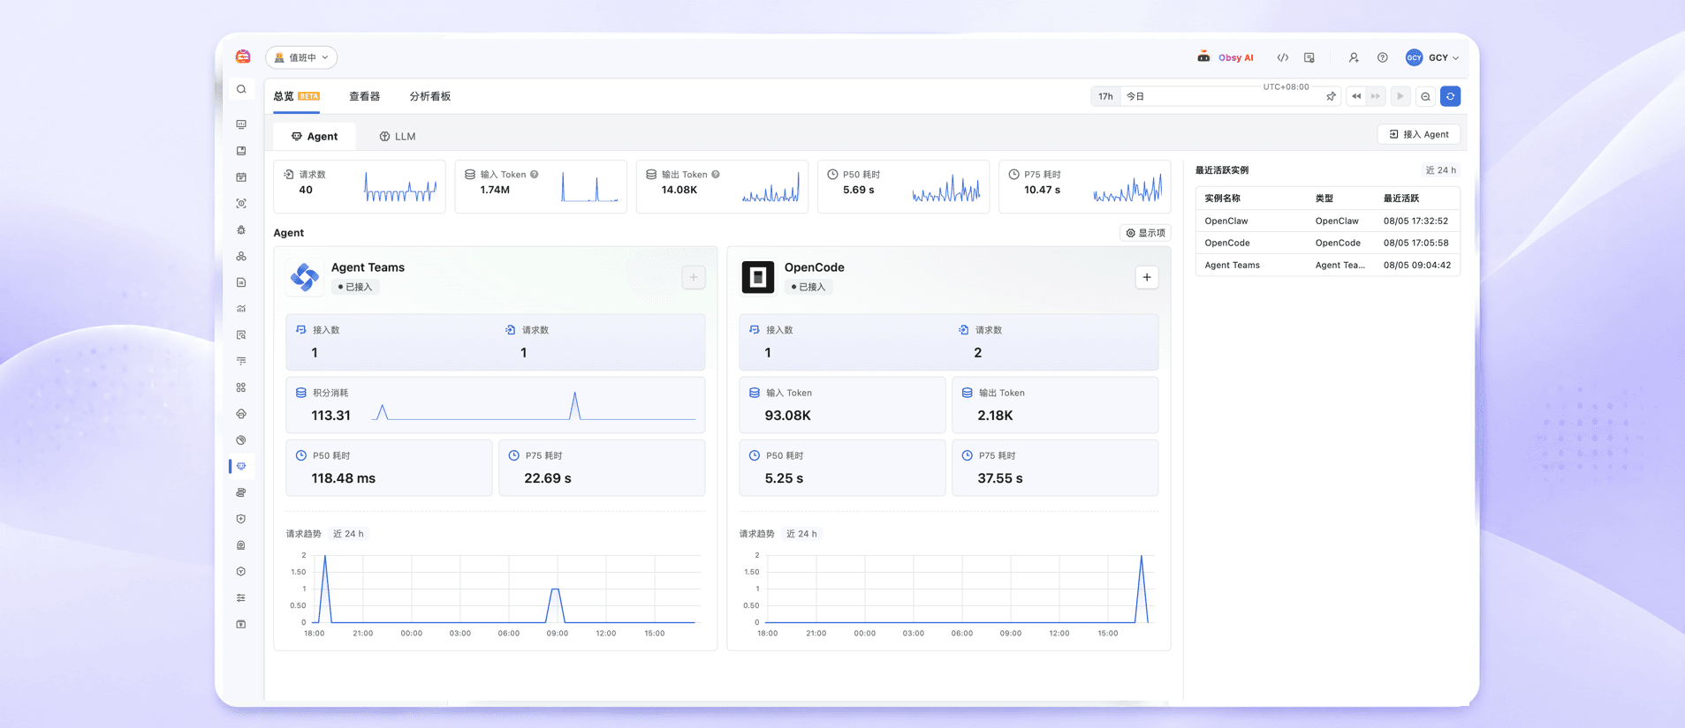The image size is (1685, 728).
Task: Click the sliders settings icon in sidebar
Action: point(241,597)
